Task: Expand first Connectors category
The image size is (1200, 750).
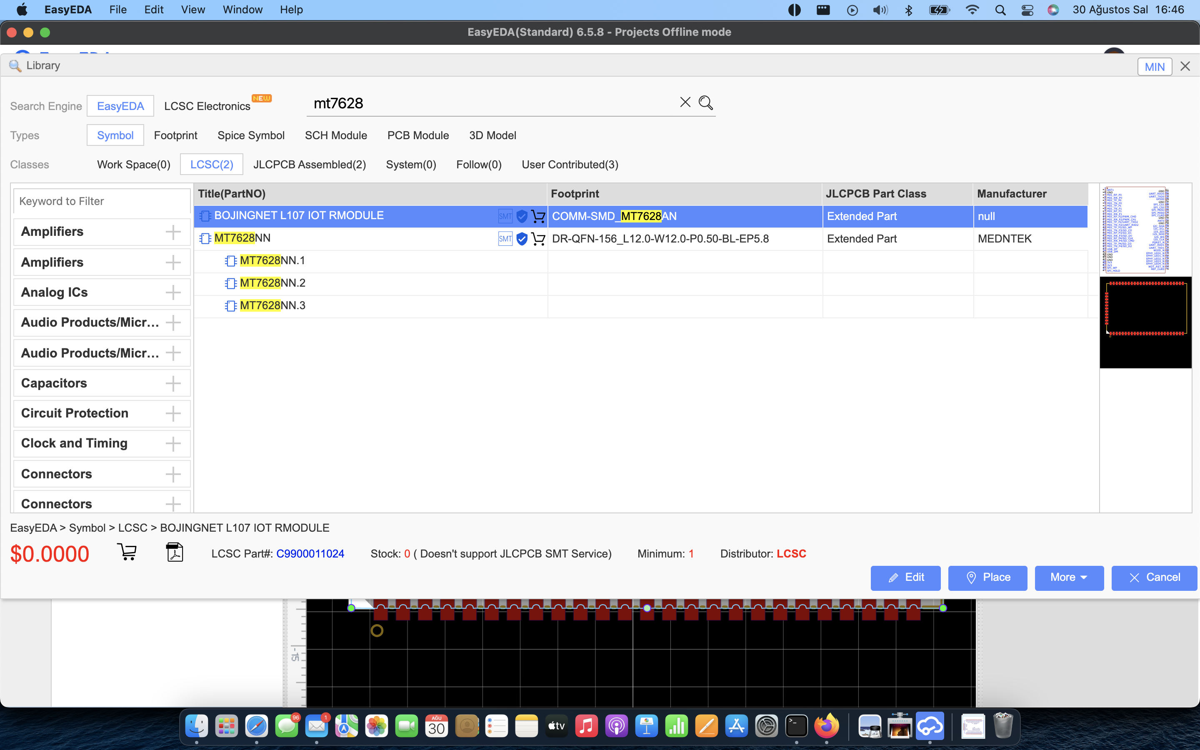Action: pos(173,474)
